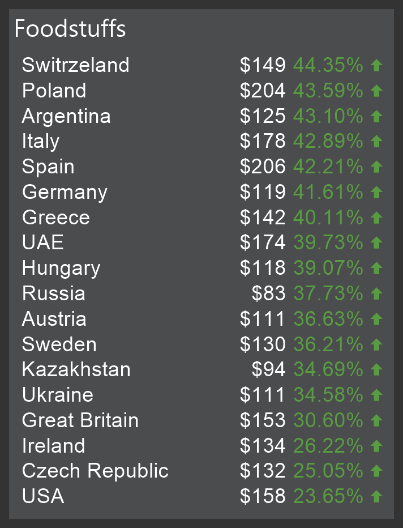Click the arrow beside Kazakhstan's 34.69%
This screenshot has height=528, width=403.
click(376, 370)
